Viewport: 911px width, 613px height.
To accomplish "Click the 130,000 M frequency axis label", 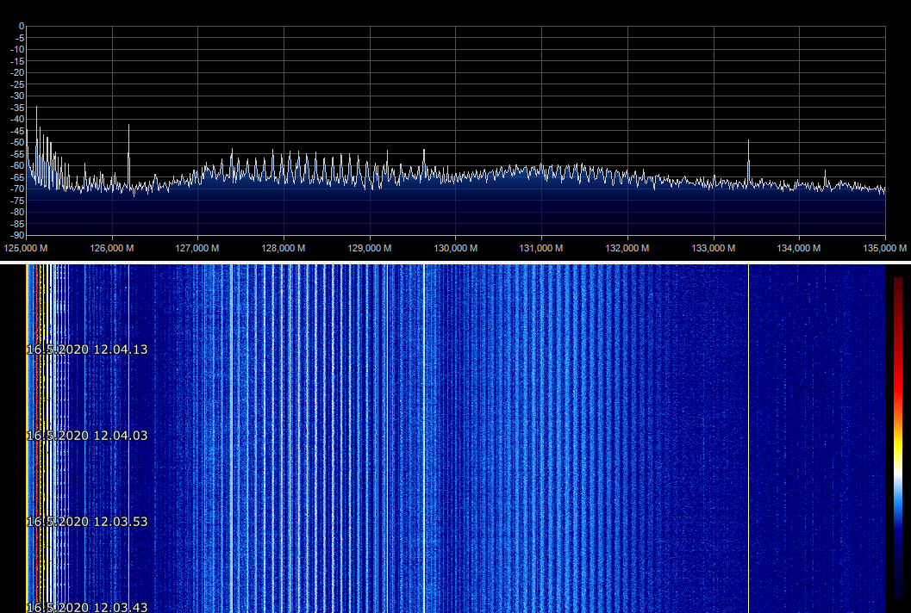I will (456, 248).
